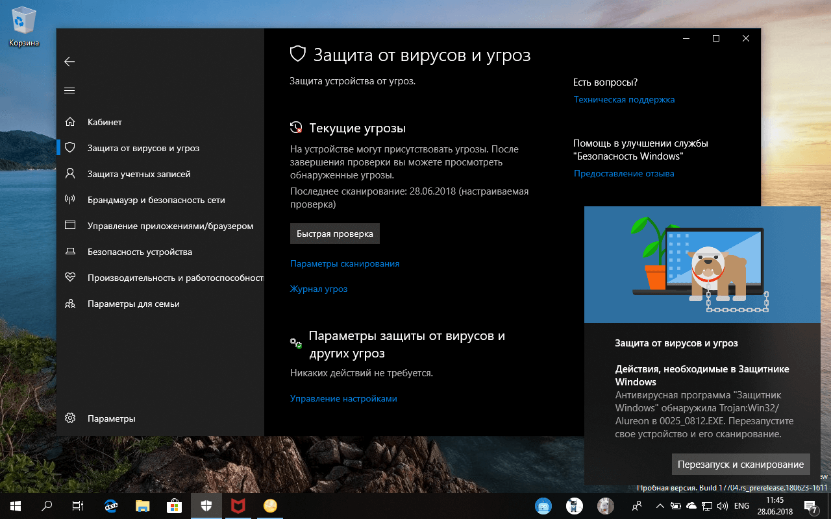This screenshot has height=519, width=831.
Task: Click the speaker volume icon in the tray
Action: 723,506
